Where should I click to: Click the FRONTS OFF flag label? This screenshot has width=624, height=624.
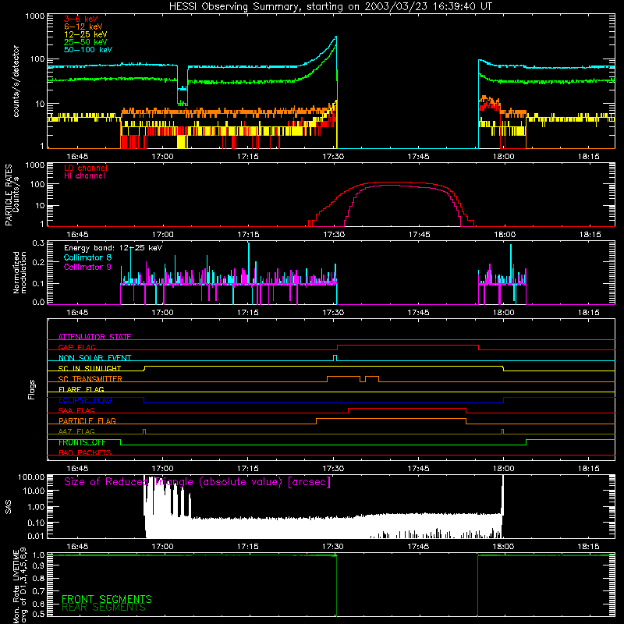[82, 442]
